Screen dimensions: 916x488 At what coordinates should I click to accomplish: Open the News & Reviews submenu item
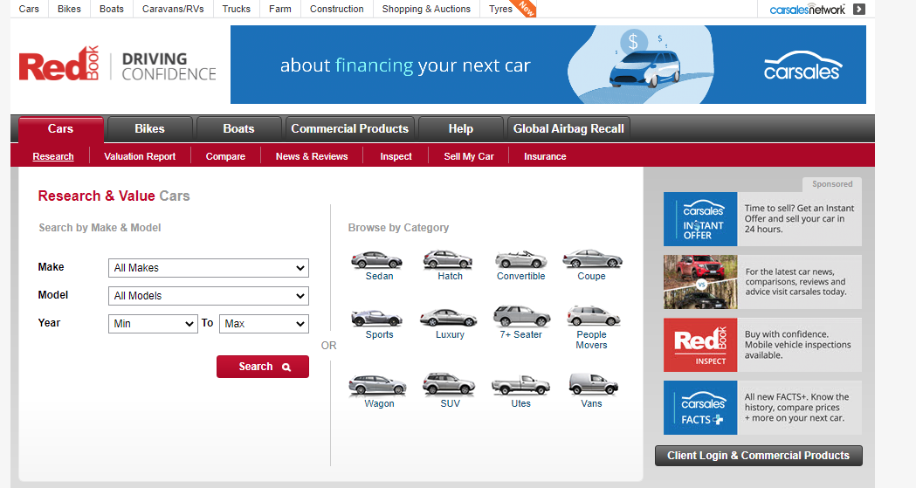pos(312,156)
